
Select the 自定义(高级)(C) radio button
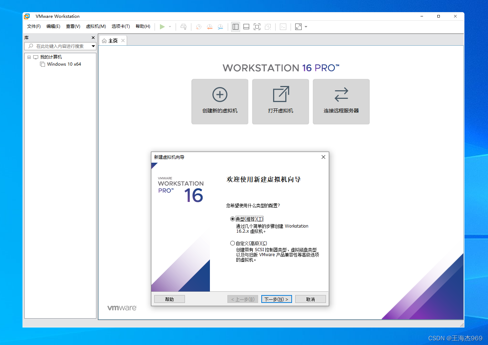coord(233,243)
